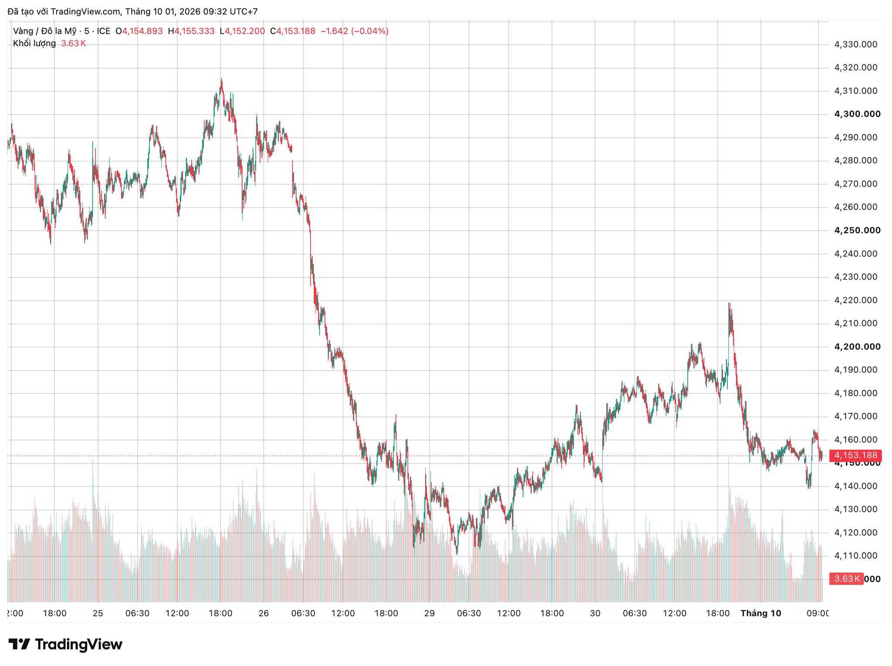
Task: Click the '29' date label on time axis
Action: [x=429, y=613]
